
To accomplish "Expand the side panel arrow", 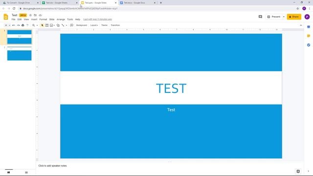I will (309, 171).
